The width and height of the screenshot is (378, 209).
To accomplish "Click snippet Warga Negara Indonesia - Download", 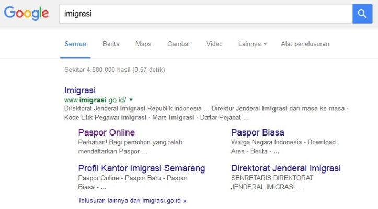I will click(x=283, y=146).
